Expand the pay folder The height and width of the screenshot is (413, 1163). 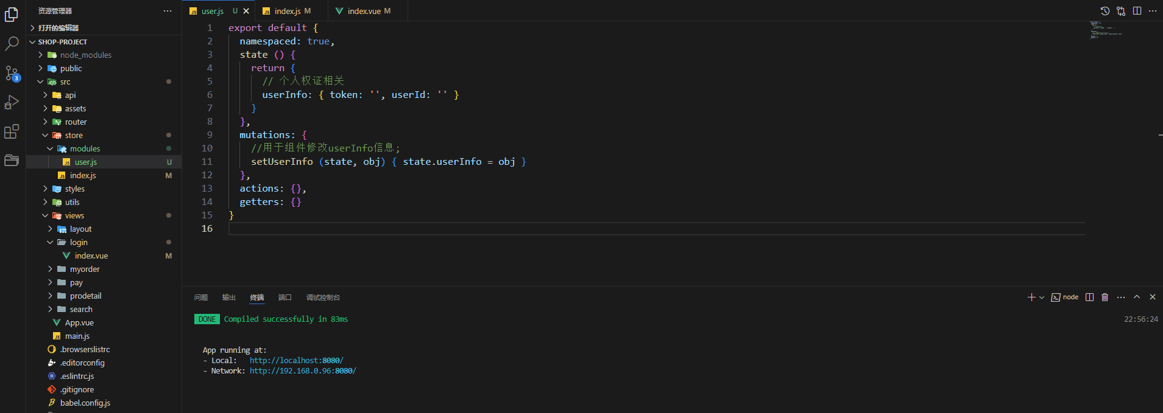[x=104, y=282]
